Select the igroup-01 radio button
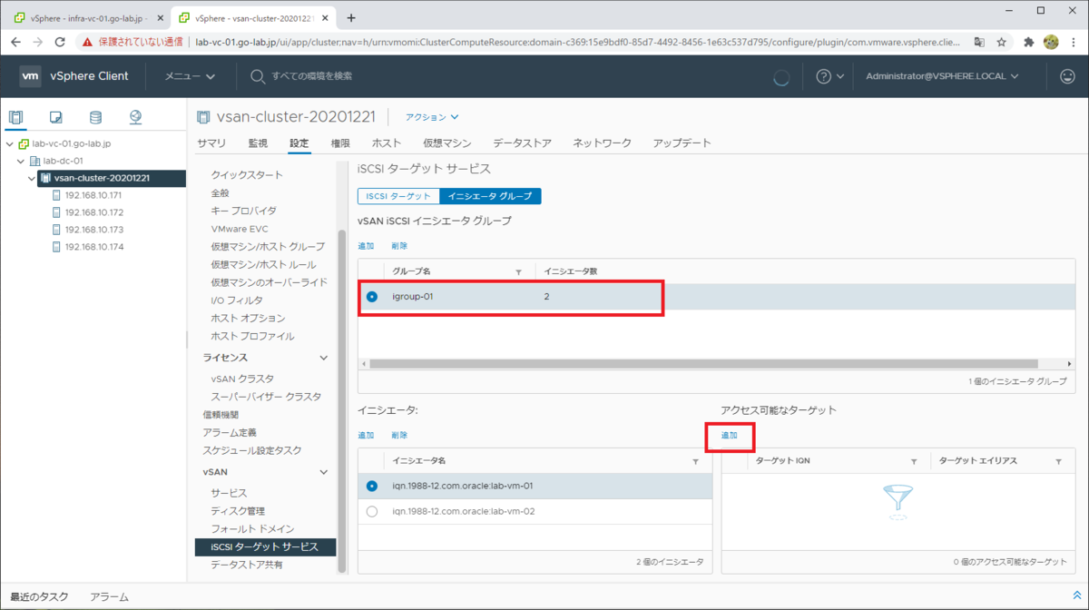1089x610 pixels. [372, 296]
